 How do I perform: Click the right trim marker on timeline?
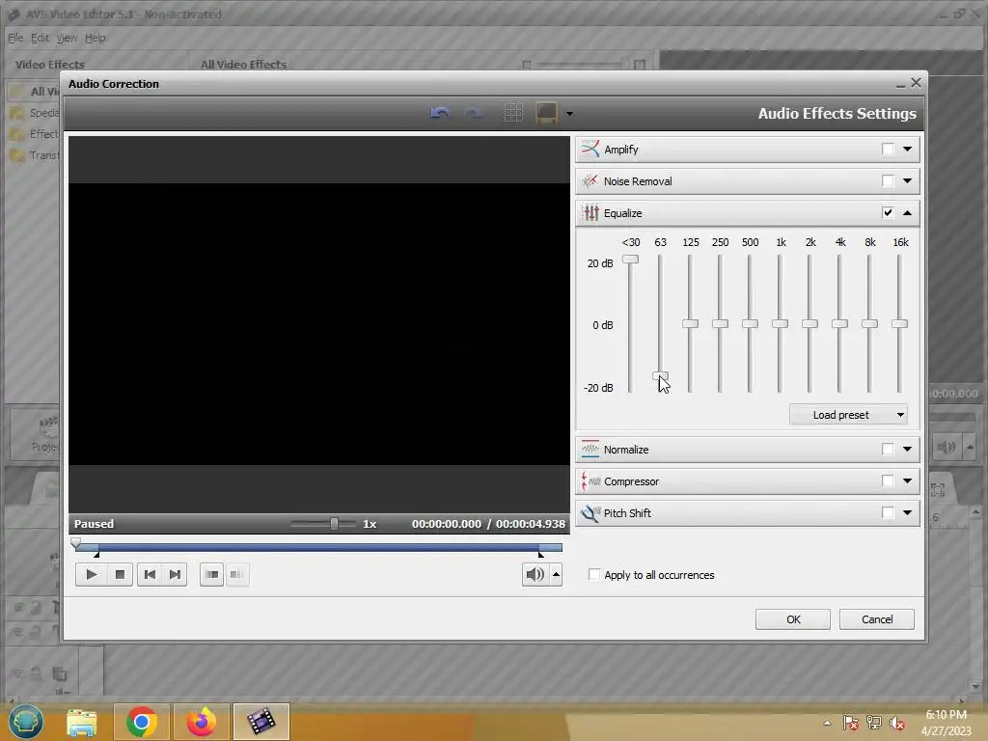pyautogui.click(x=540, y=555)
